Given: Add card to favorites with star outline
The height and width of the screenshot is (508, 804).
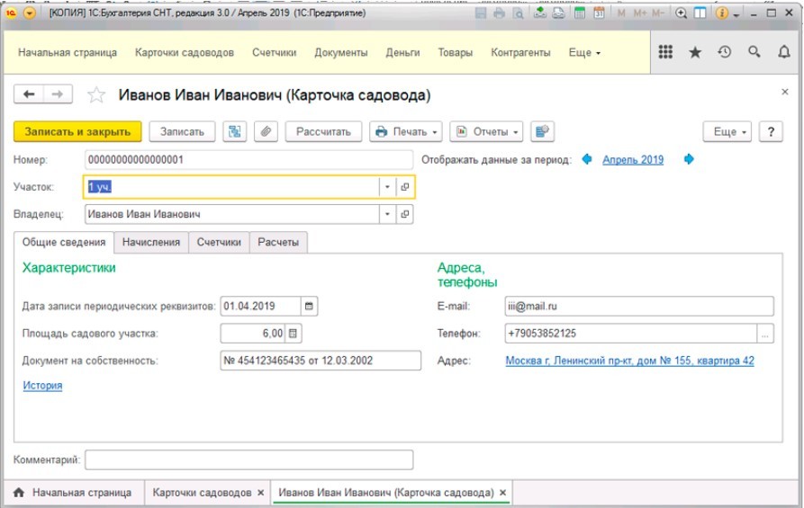Looking at the screenshot, I should [96, 95].
